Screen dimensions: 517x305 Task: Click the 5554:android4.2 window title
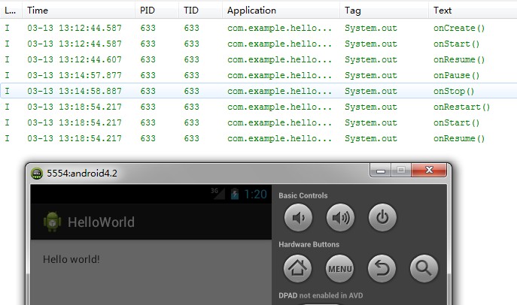[x=82, y=173]
